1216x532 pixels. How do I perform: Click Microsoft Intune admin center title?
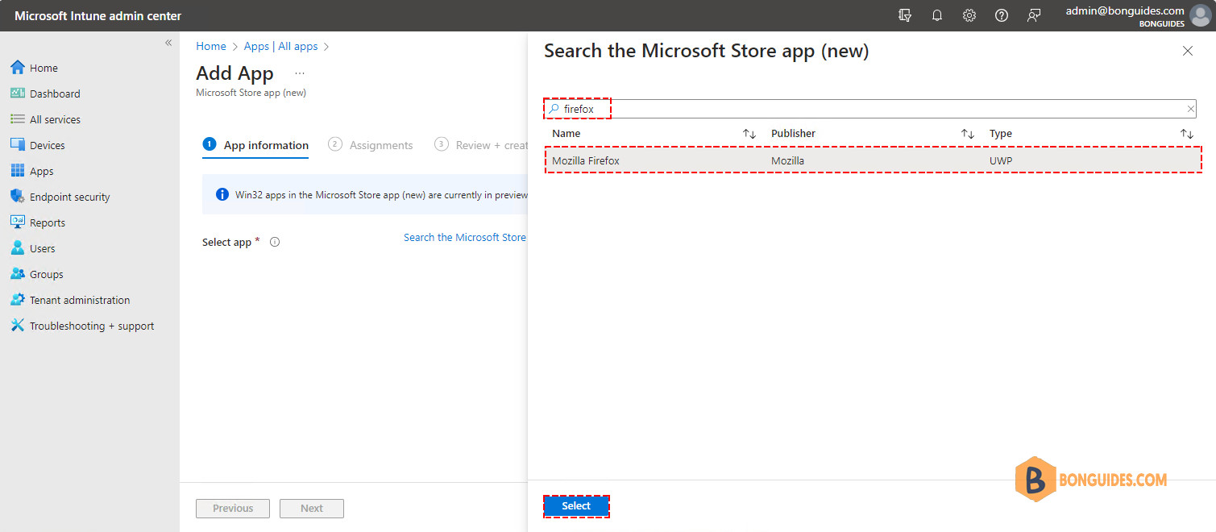98,16
